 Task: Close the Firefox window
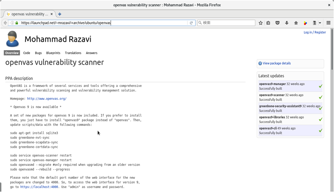click(x=329, y=5)
